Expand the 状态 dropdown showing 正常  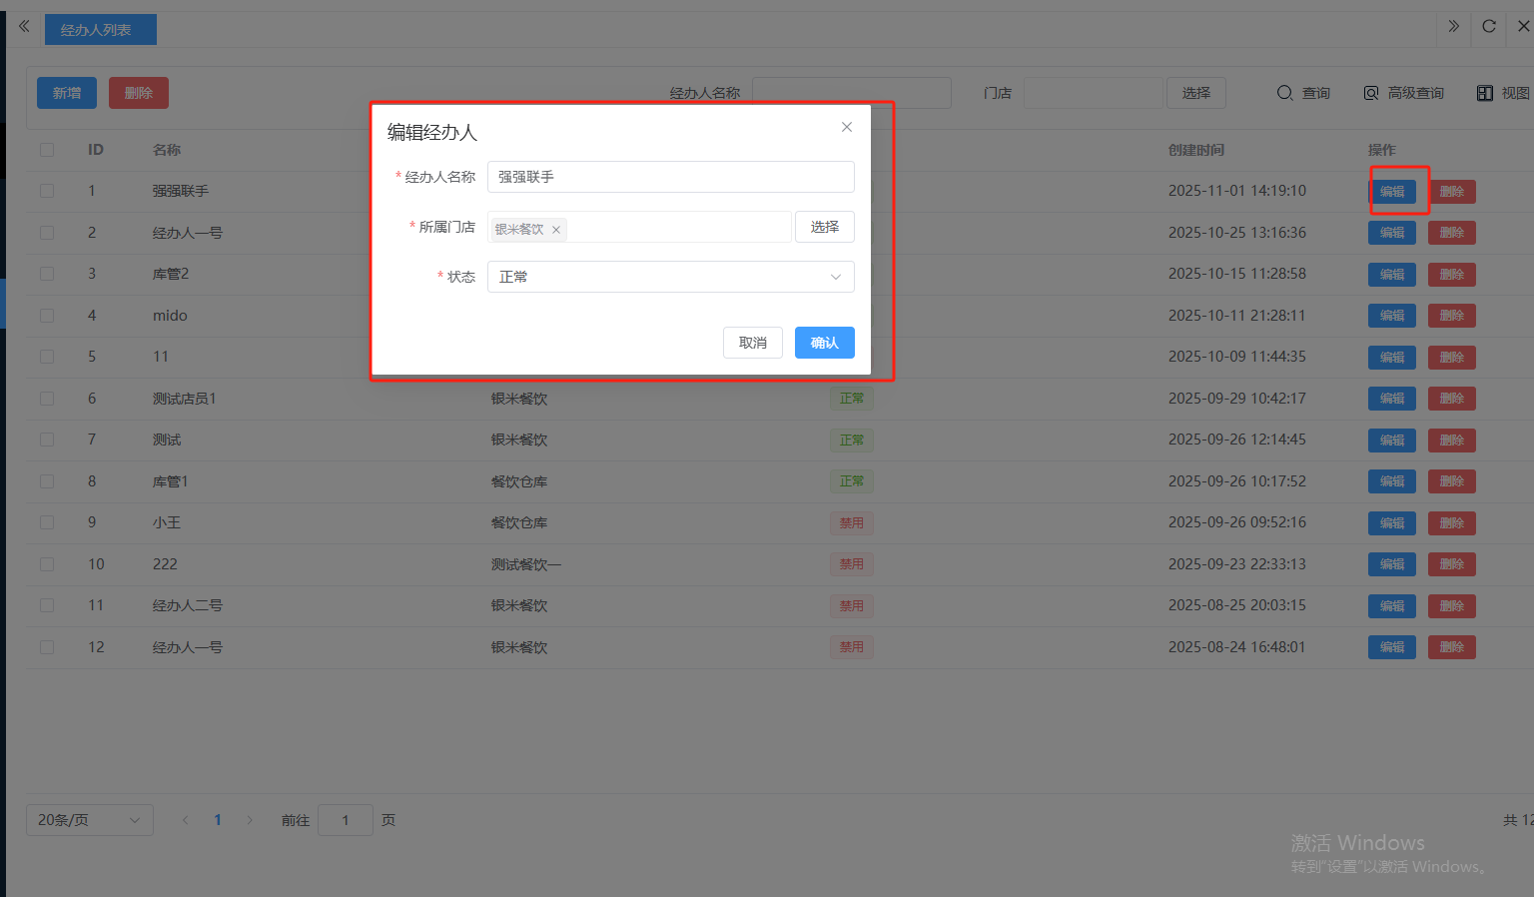pos(670,277)
